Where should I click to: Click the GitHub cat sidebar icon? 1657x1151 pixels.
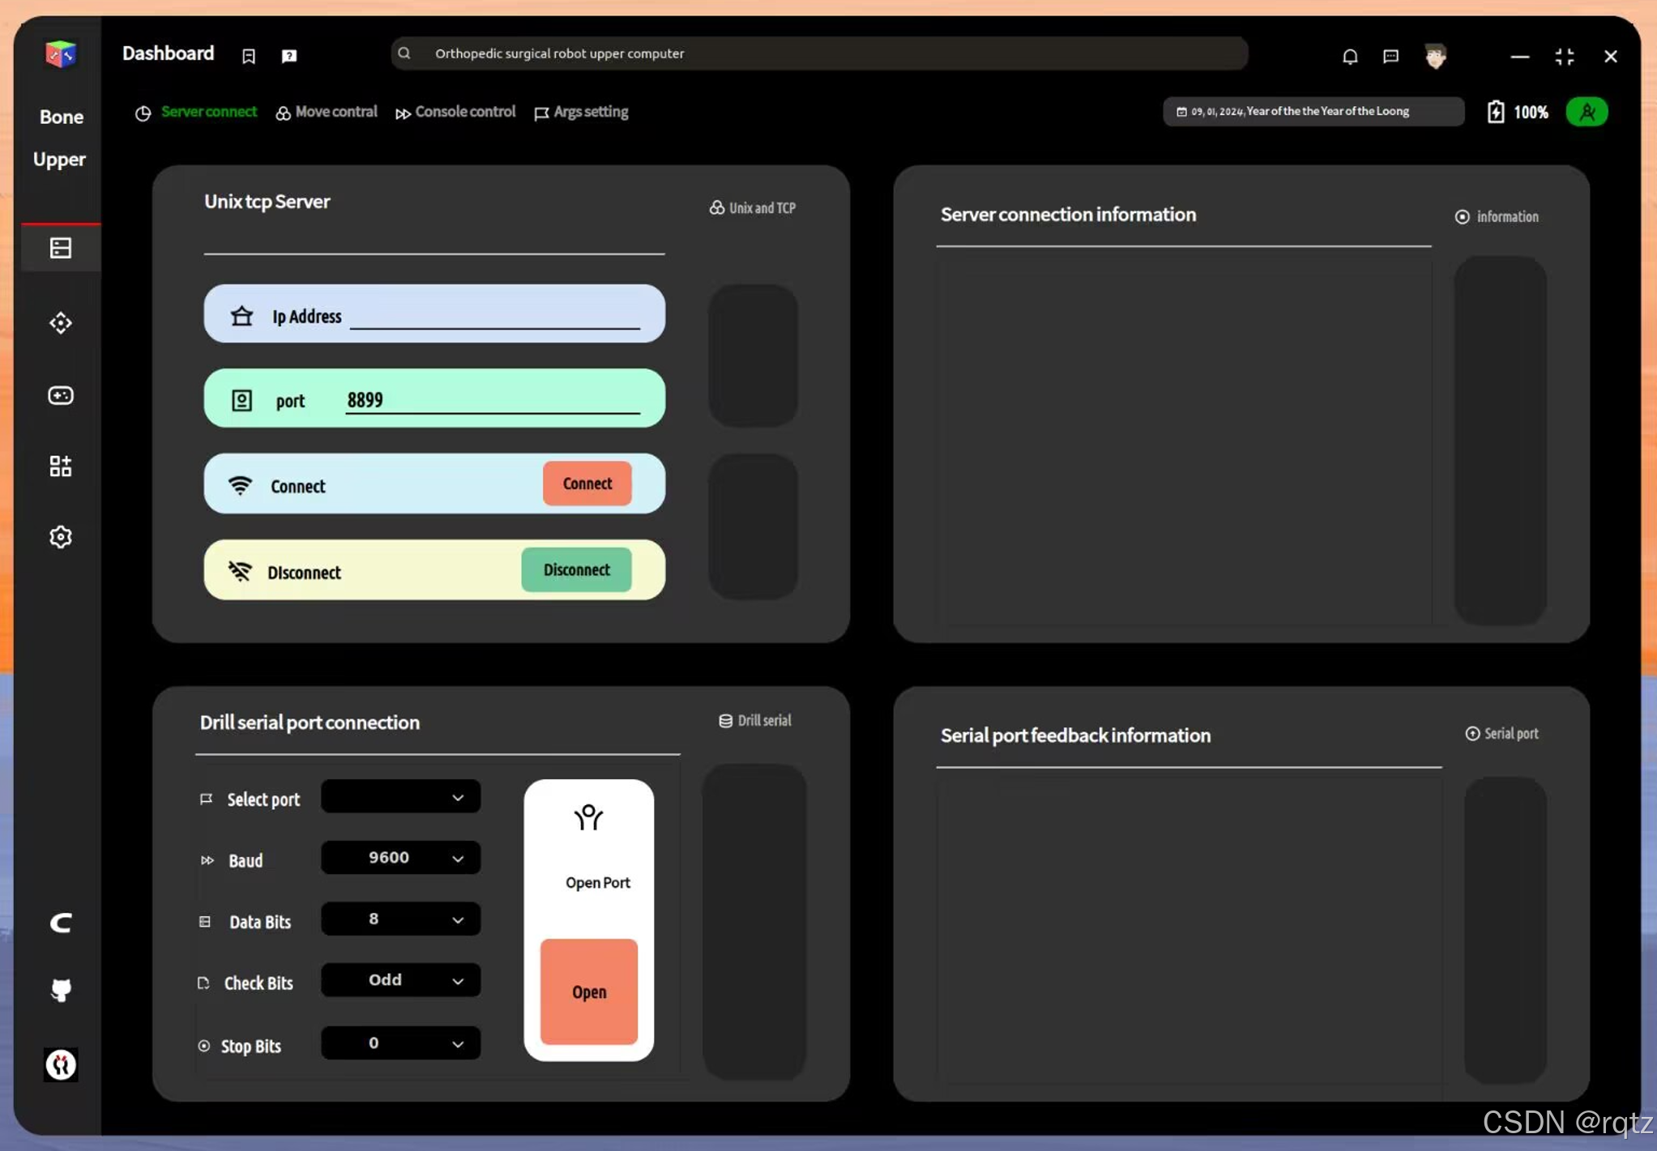pyautogui.click(x=61, y=990)
